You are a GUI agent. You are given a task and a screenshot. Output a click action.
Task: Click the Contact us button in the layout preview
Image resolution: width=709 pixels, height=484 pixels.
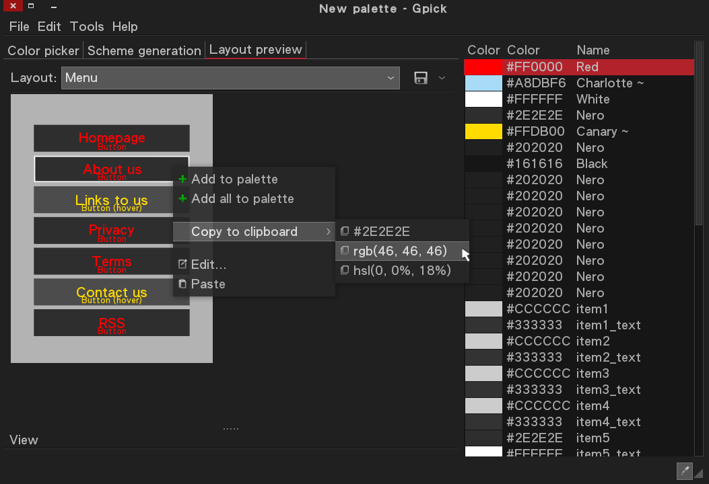pos(111,292)
